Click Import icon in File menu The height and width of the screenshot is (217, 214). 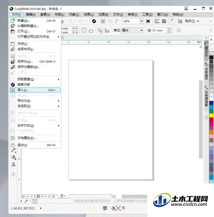[13, 90]
